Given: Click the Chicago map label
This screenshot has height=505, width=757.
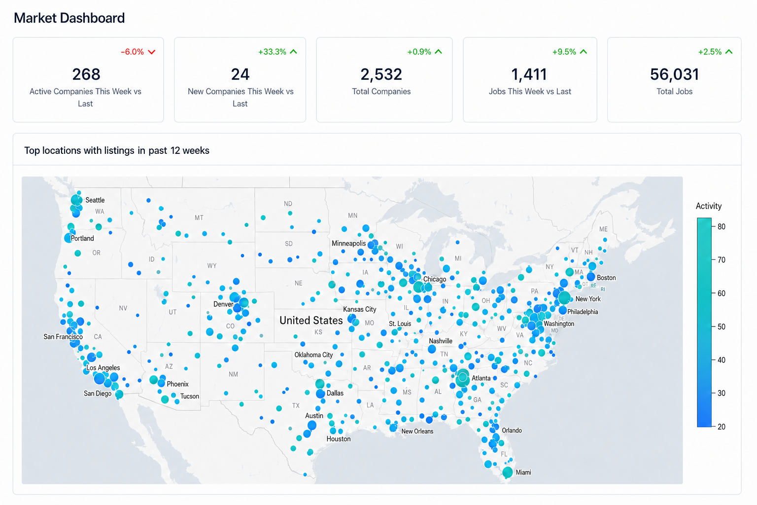Looking at the screenshot, I should click(435, 279).
